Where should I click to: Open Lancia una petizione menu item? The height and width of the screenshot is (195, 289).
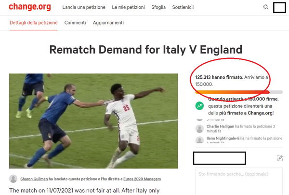coord(84,7)
